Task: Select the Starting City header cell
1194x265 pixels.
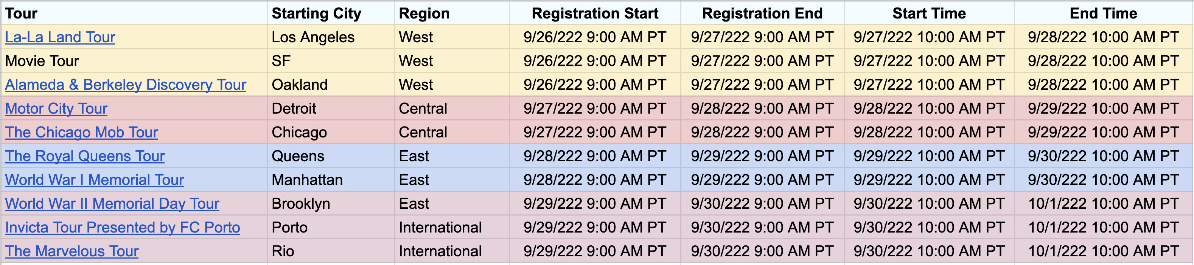Action: (x=331, y=13)
